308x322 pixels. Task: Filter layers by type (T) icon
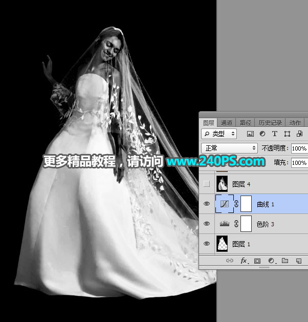pos(275,134)
